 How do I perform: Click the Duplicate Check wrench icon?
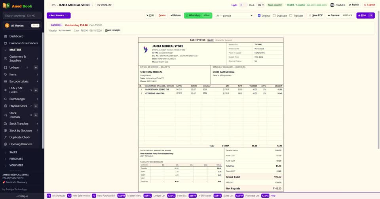[x=6, y=137]
